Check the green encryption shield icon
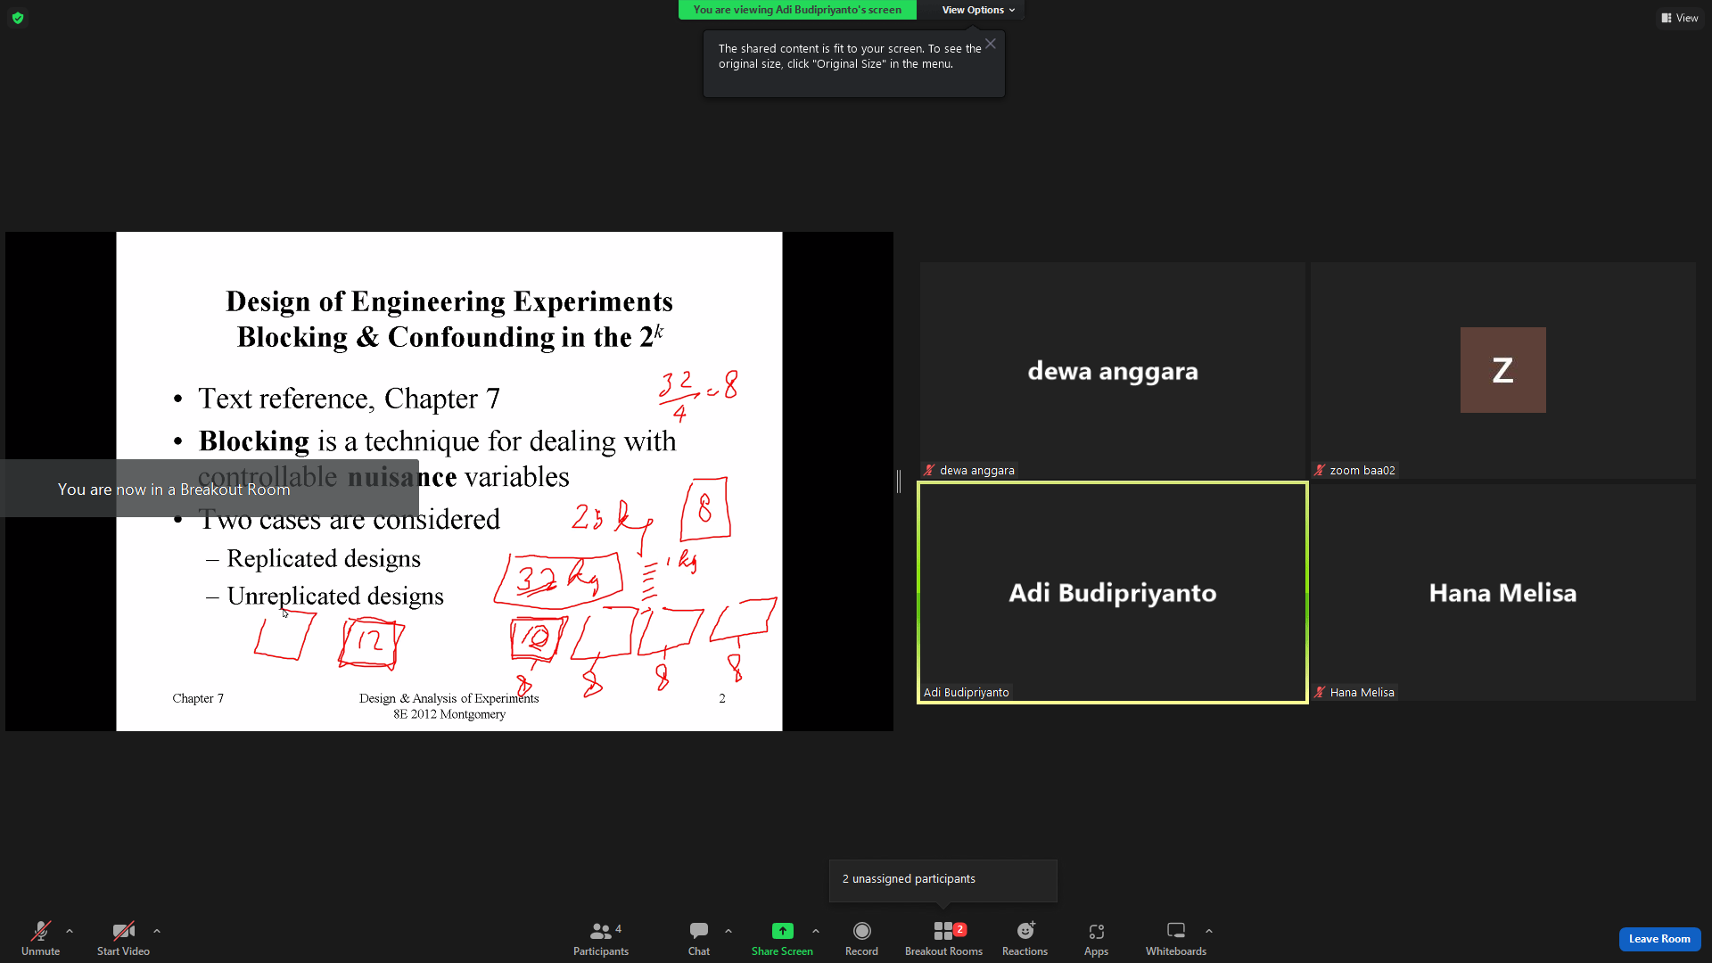Screen dimensions: 1712x963 (18, 18)
